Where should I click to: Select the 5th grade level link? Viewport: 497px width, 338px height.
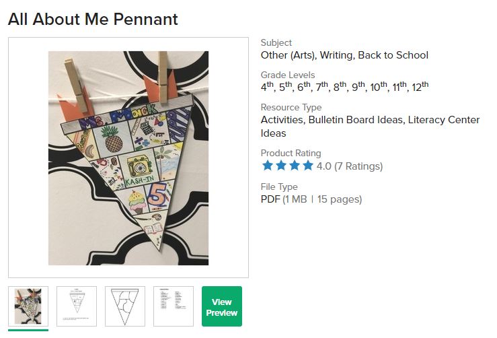point(286,87)
